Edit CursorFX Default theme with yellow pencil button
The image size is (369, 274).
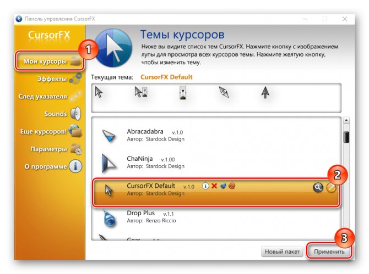coord(331,188)
